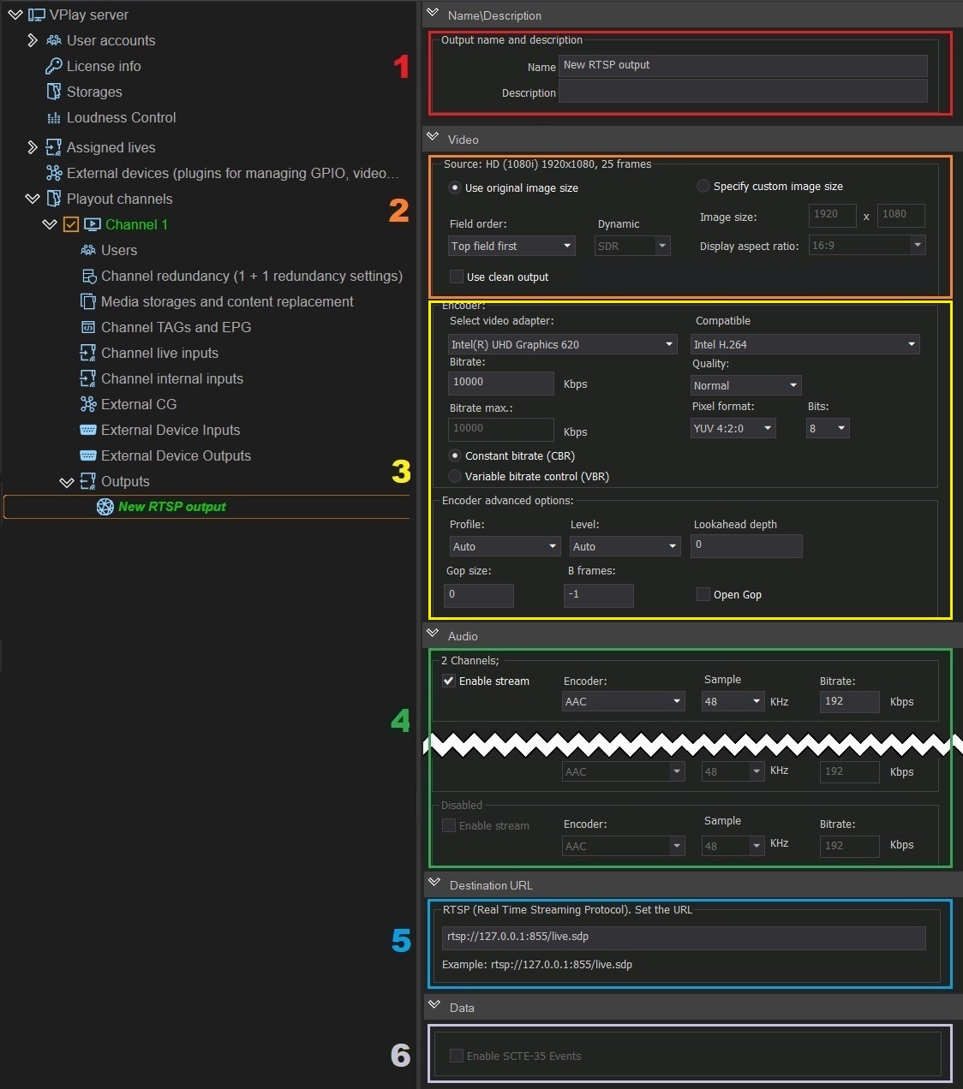
Task: Click the External Device Outputs keyboard icon
Action: pos(88,455)
